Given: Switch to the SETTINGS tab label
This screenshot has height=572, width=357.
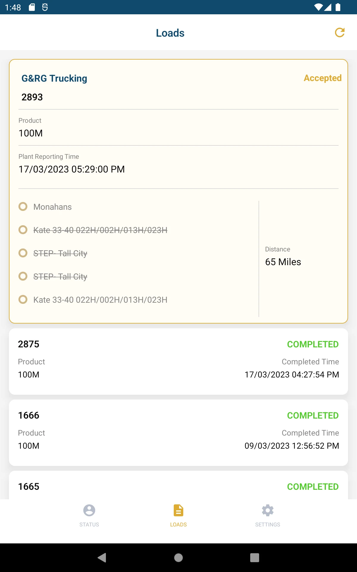Looking at the screenshot, I should (x=268, y=524).
